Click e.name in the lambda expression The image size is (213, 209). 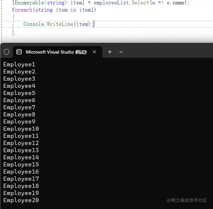tap(176, 3)
